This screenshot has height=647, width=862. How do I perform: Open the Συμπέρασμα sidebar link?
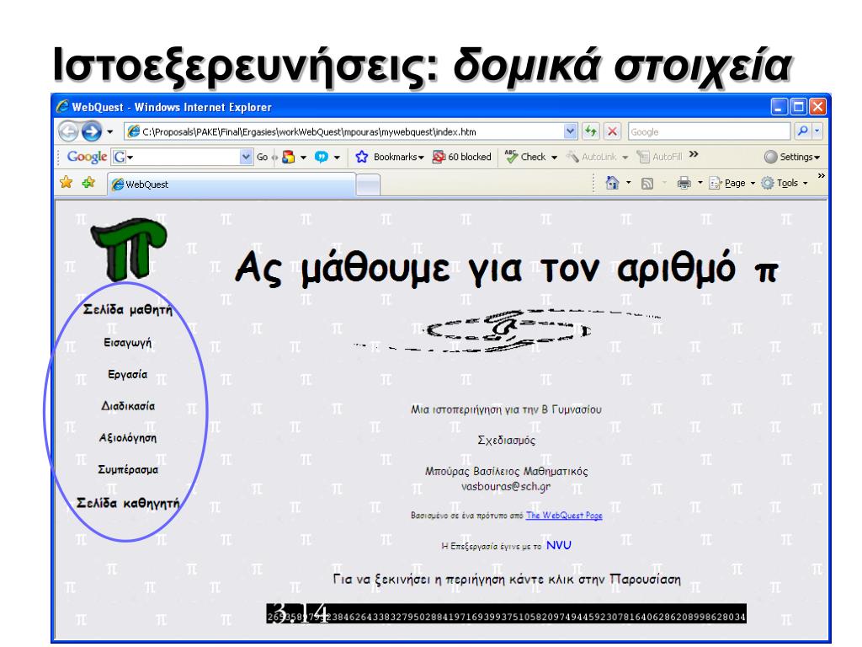(x=128, y=470)
